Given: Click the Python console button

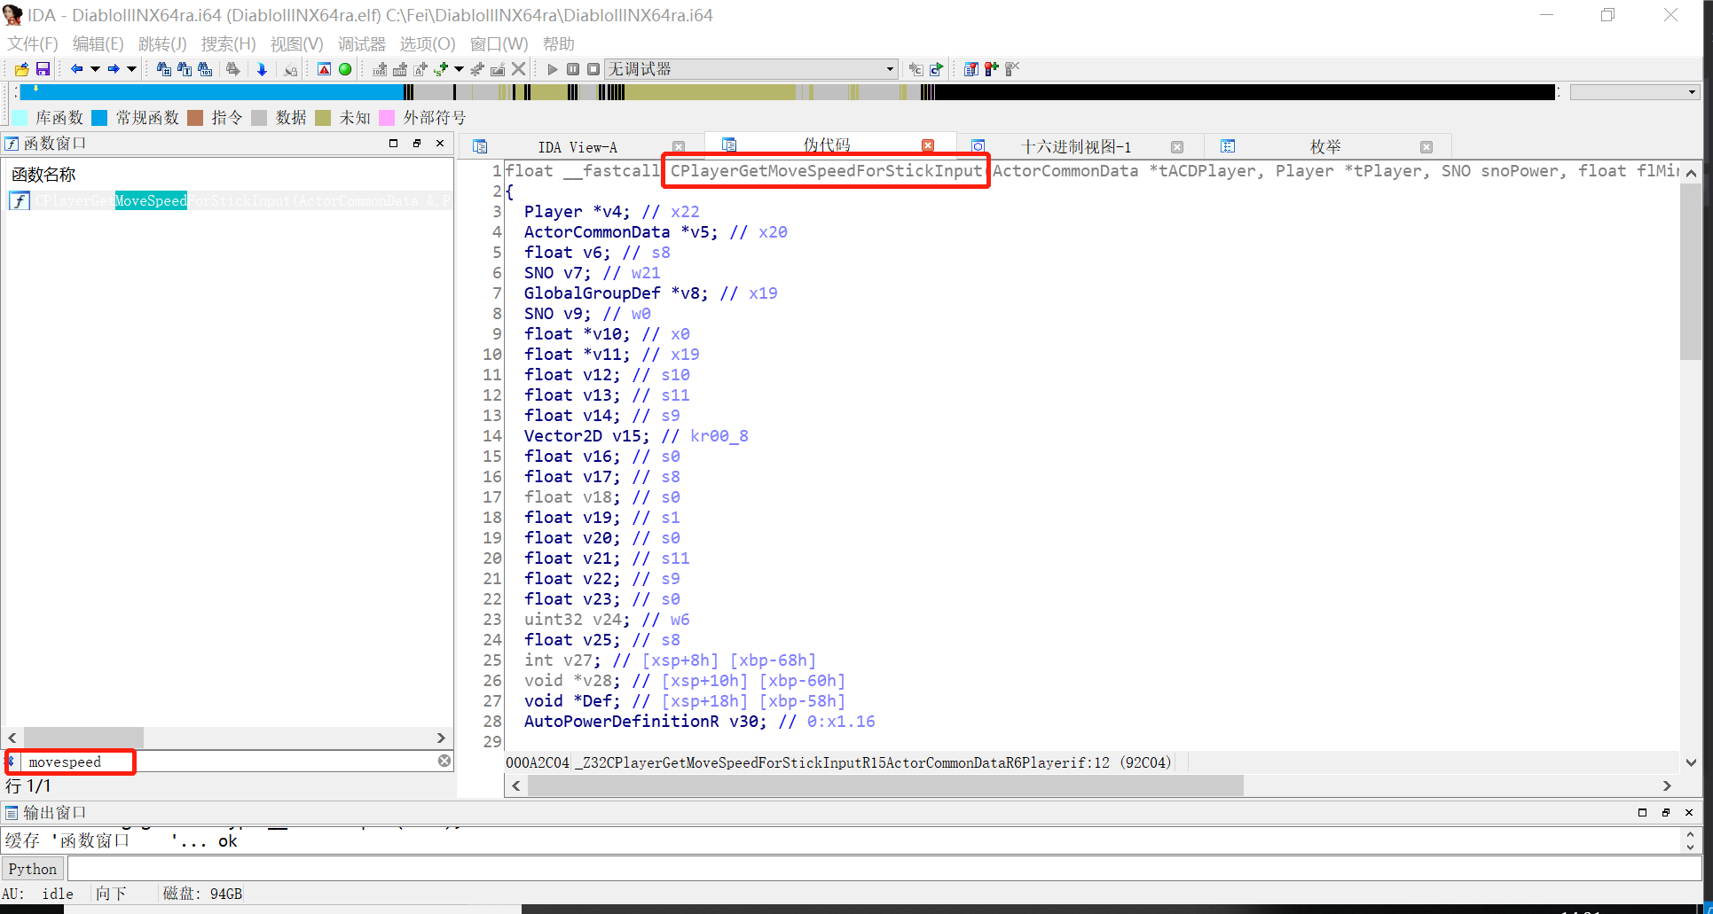Looking at the screenshot, I should coord(33,869).
